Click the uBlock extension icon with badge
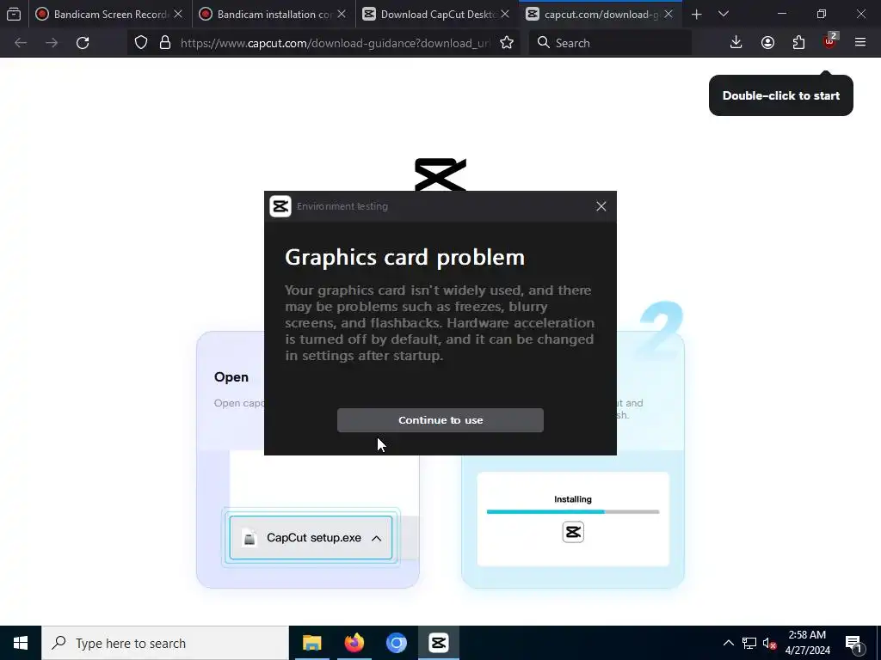This screenshot has height=660, width=881. click(x=830, y=41)
